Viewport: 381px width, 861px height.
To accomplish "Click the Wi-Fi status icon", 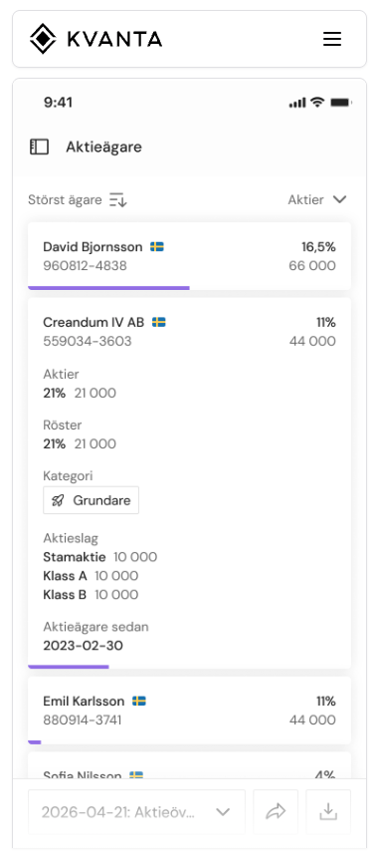I will tap(317, 102).
